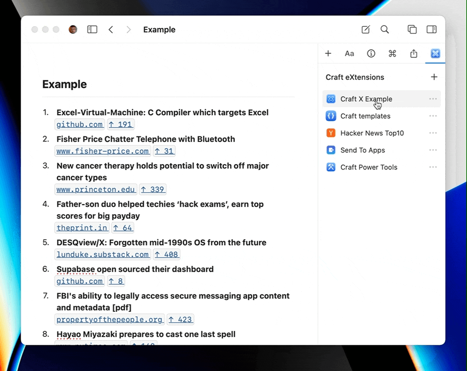467x371 pixels.
Task: Toggle the right sidebar panel icon
Action: 431,29
